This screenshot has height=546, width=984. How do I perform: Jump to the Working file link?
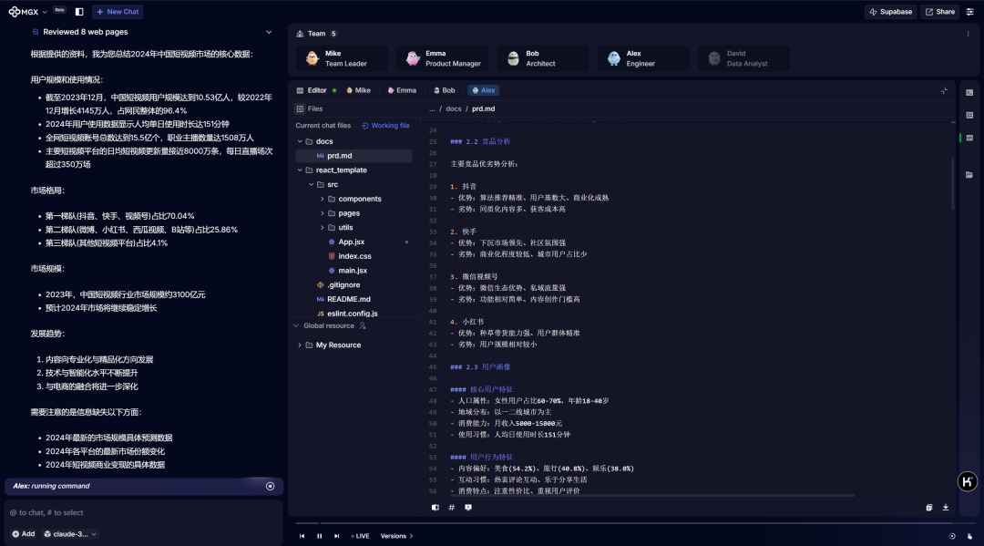[385, 126]
